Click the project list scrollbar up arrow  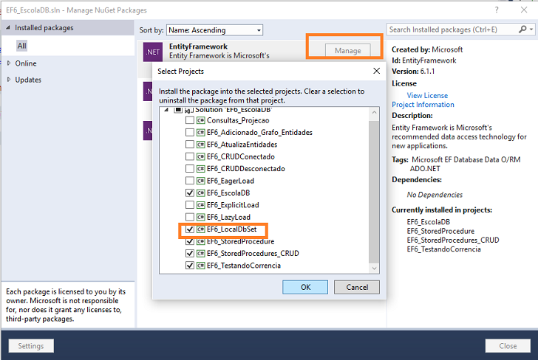[x=374, y=113]
